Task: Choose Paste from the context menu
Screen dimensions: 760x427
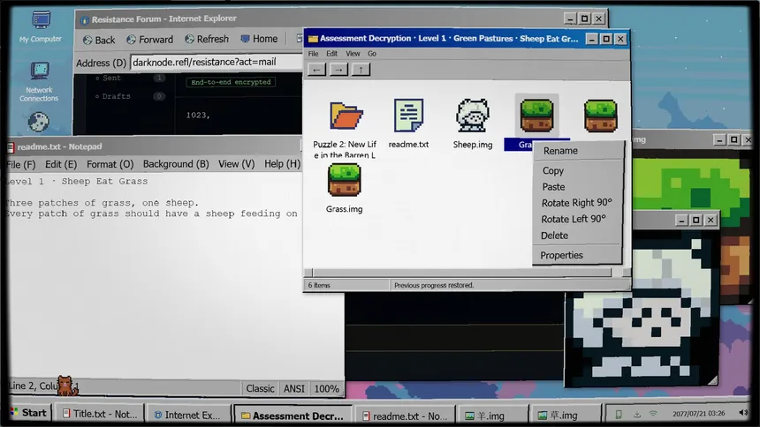Action: (553, 187)
